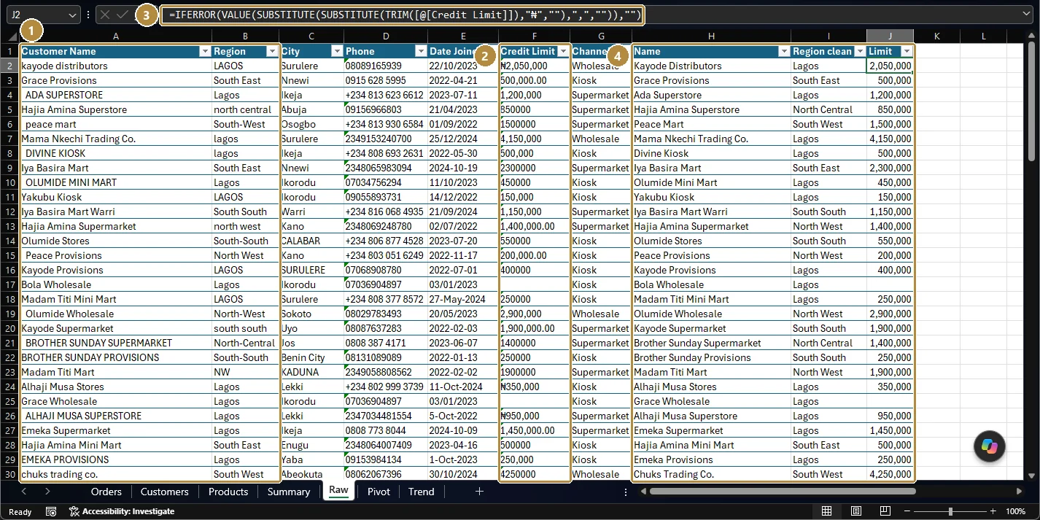Switch to Normal view icon
Viewport: 1040px width, 520px height.
[826, 511]
